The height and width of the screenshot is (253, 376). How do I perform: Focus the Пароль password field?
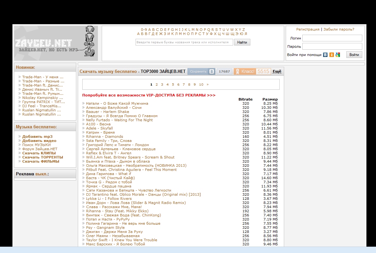332,46
